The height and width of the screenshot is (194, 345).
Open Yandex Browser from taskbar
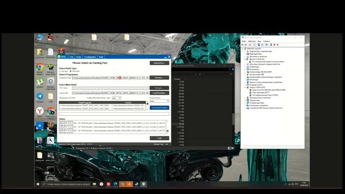coord(101,184)
